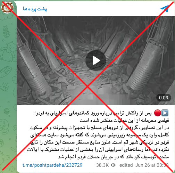Screen dimensions: 175x173
Task: Play the 0:09 video
Action: [x=96, y=60]
